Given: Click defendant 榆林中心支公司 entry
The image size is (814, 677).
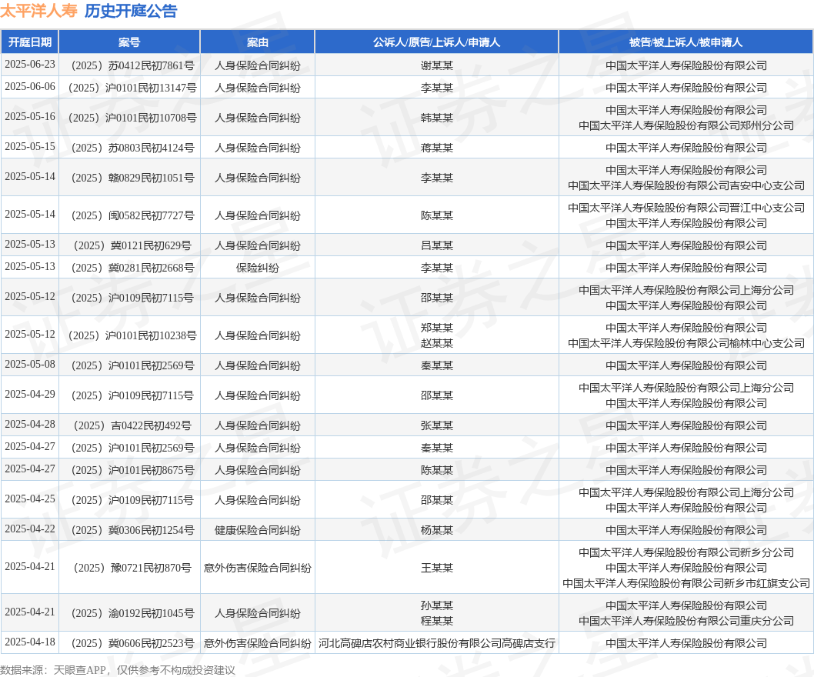Looking at the screenshot, I should click(686, 343).
